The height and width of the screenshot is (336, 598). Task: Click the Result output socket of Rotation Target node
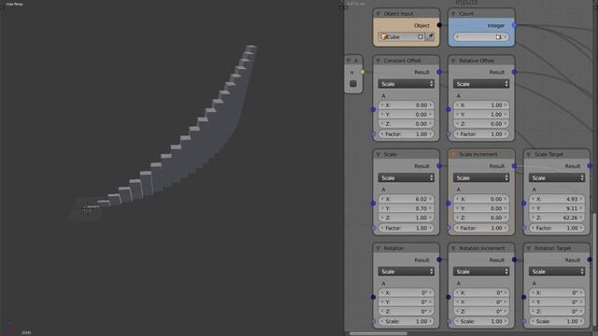click(590, 259)
